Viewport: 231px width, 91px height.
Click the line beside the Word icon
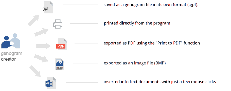[x=82, y=82]
